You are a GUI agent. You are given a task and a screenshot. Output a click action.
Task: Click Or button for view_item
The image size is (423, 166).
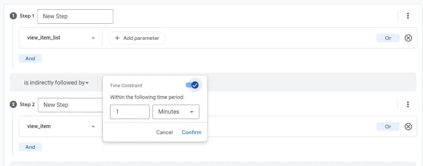click(x=388, y=126)
